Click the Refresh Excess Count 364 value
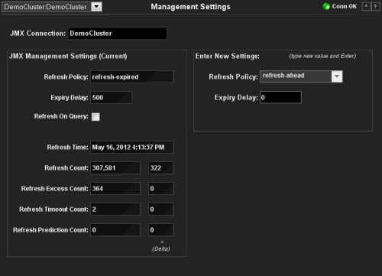Image resolution: width=382 pixels, height=276 pixels. coord(115,188)
